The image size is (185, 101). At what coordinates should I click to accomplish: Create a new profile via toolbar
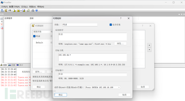pos(14,11)
